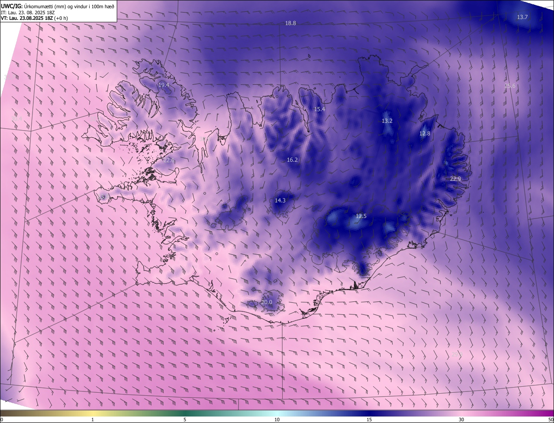This screenshot has width=554, height=423.
Task: Click the 14.3 value in central Iceland
Action: tap(280, 201)
